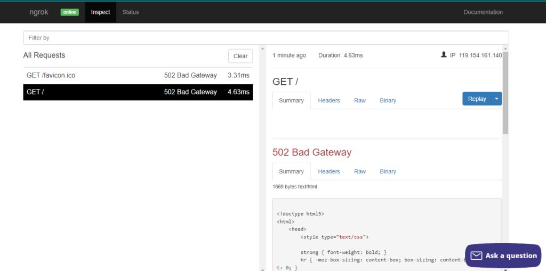Click the strong font-weight bold code line
The height and width of the screenshot is (271, 546).
[x=343, y=252]
